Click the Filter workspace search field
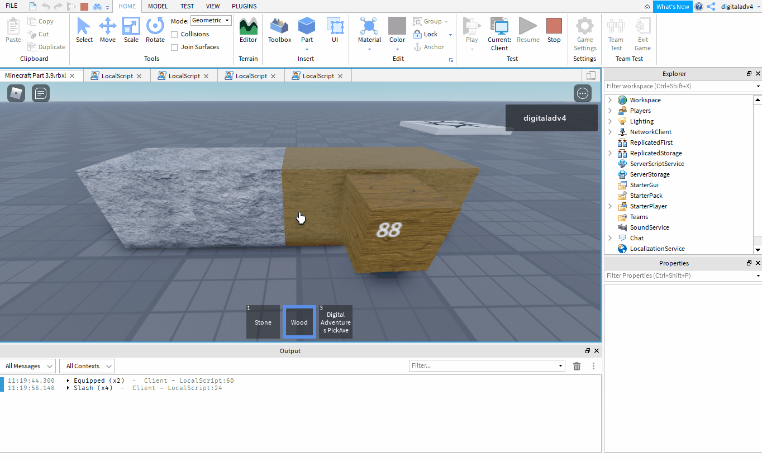 click(x=683, y=86)
